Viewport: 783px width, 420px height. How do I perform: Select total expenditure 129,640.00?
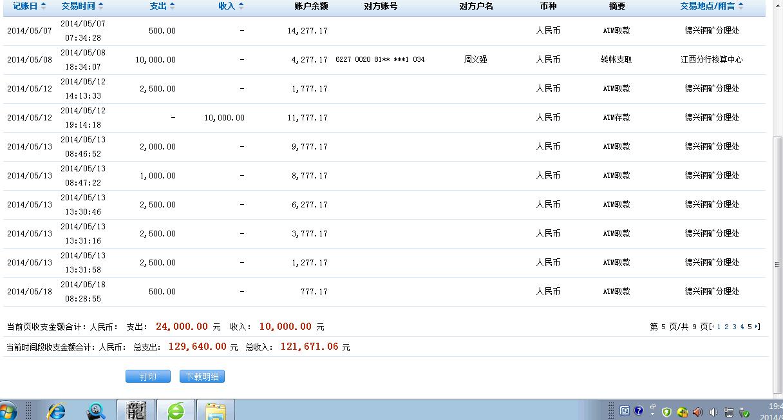(198, 347)
